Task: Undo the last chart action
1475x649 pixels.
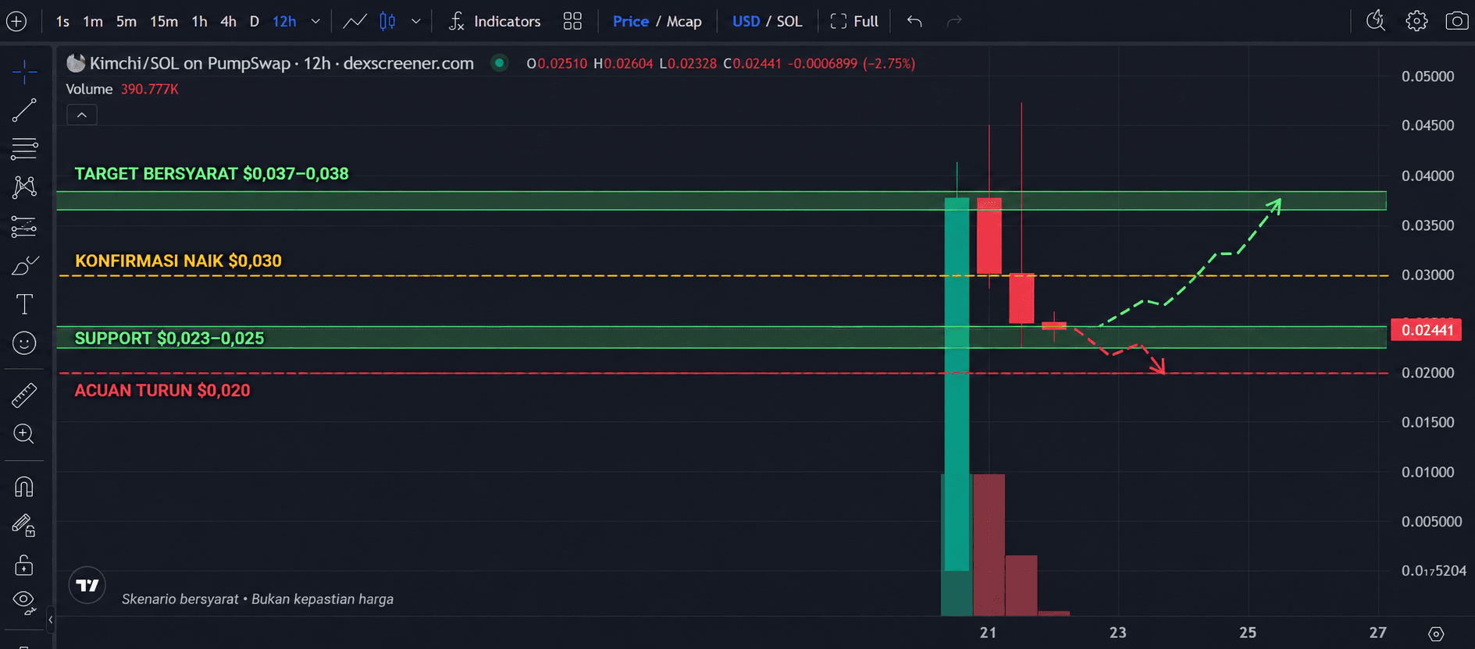Action: (x=914, y=21)
